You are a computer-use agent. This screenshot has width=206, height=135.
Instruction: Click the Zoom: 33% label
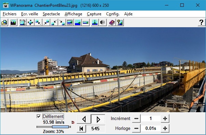53,131
